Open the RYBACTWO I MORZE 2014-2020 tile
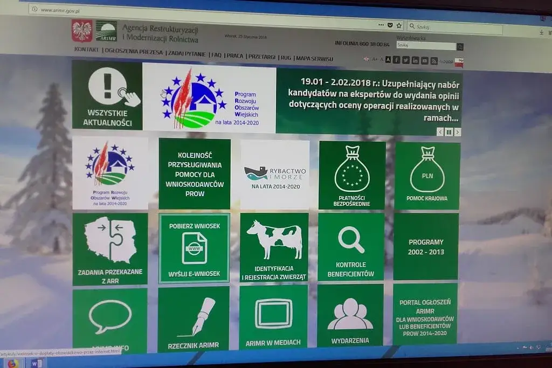The width and height of the screenshot is (552, 368). (274, 172)
